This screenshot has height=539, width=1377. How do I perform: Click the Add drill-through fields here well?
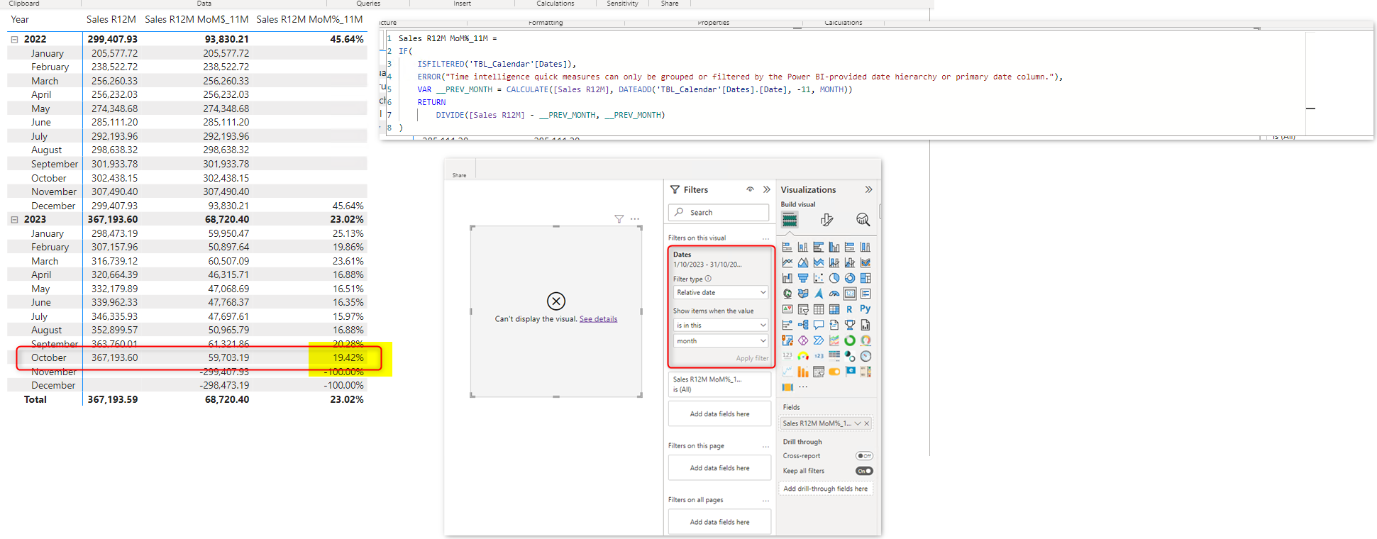826,489
